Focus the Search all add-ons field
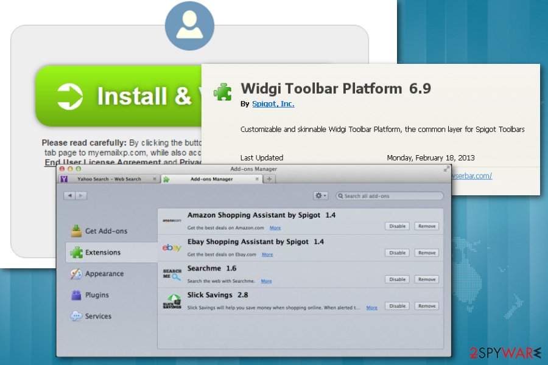 (390, 196)
